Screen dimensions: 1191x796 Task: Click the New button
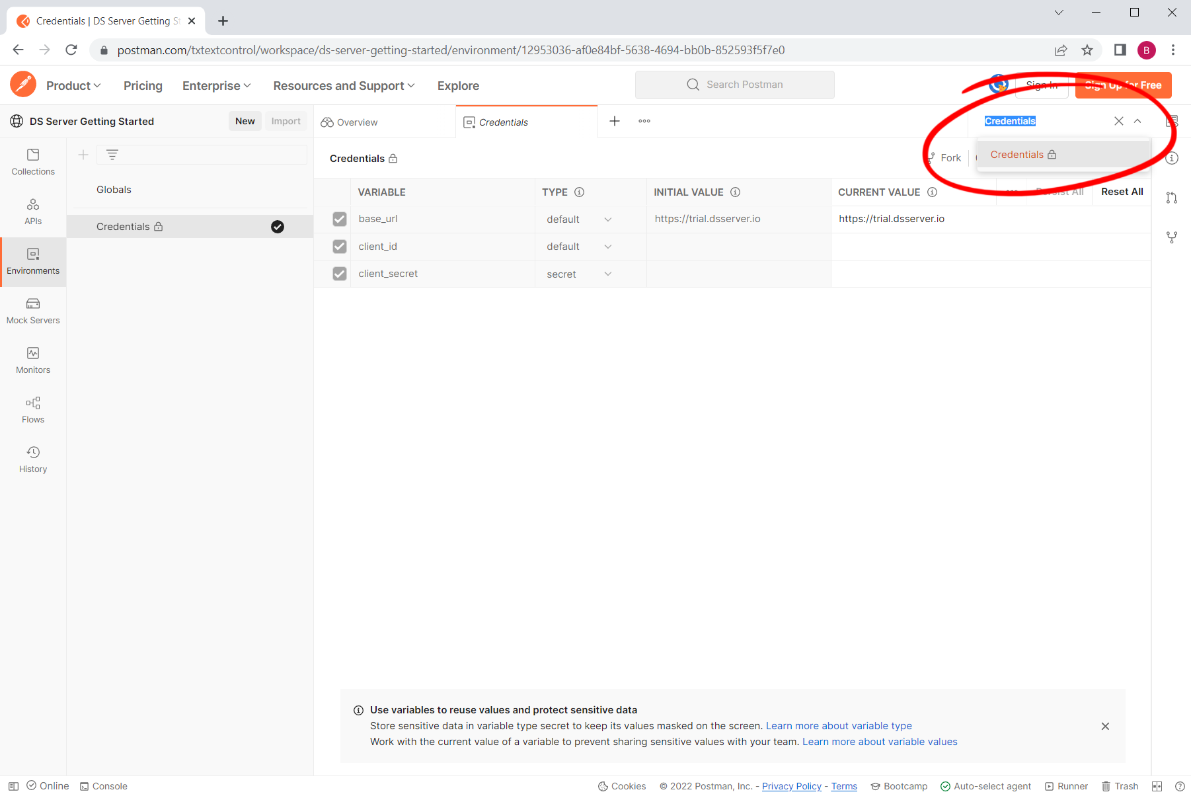245,121
